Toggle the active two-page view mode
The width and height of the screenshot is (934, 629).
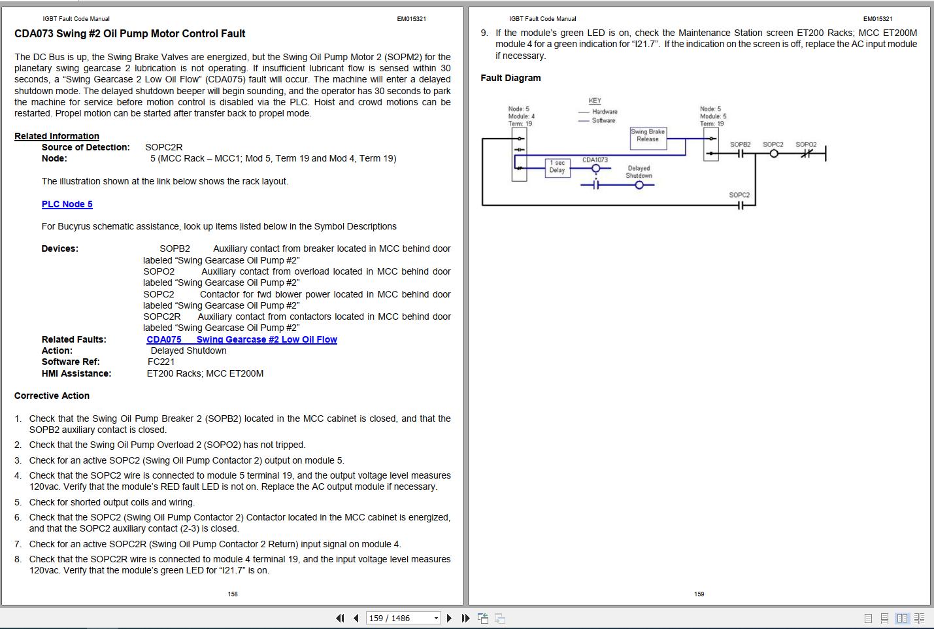click(x=903, y=618)
